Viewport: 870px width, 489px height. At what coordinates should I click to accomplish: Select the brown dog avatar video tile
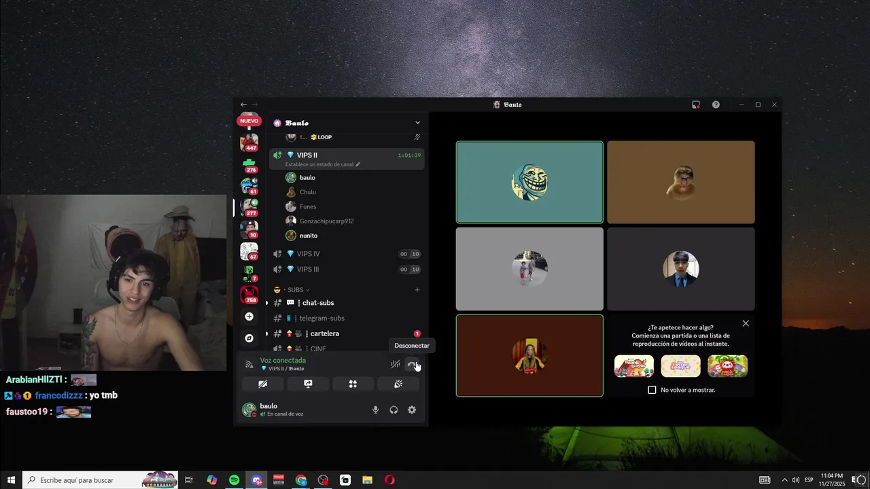click(680, 182)
